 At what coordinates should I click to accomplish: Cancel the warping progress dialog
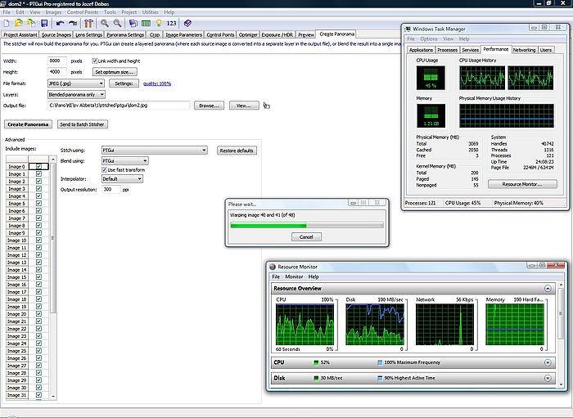[305, 236]
